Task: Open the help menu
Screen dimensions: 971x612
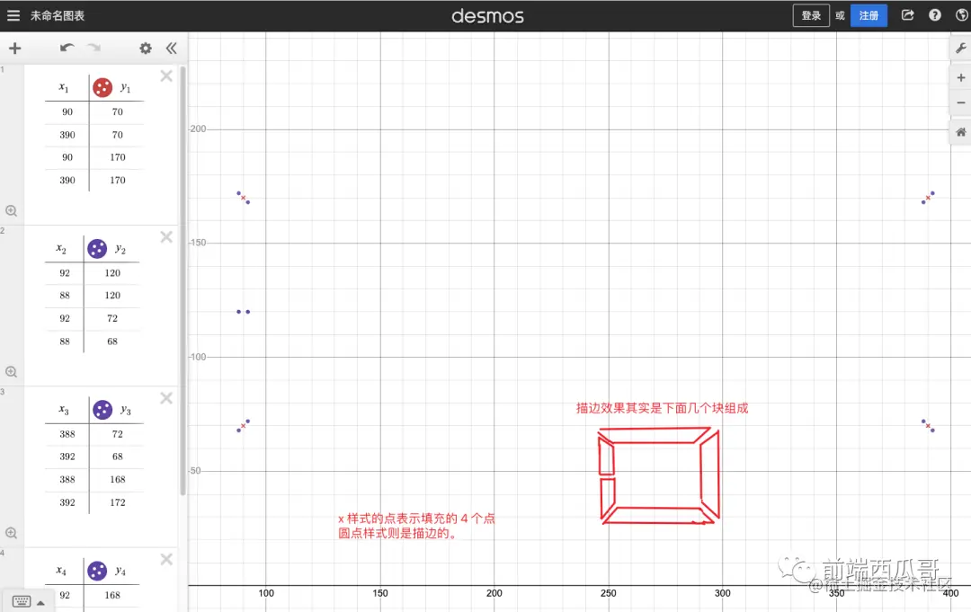Action: tap(935, 15)
